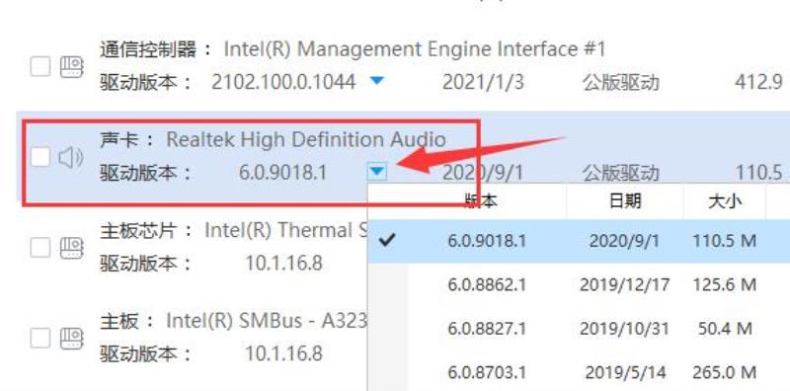Screen dimensions: 790x391
Task: Choose driver version 6.0.8703.1 dated 2019/5/14
Action: point(579,372)
